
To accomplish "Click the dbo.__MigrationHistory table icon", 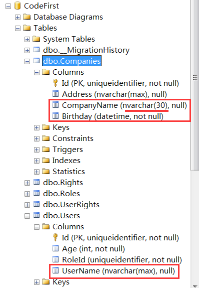I will [36, 50].
